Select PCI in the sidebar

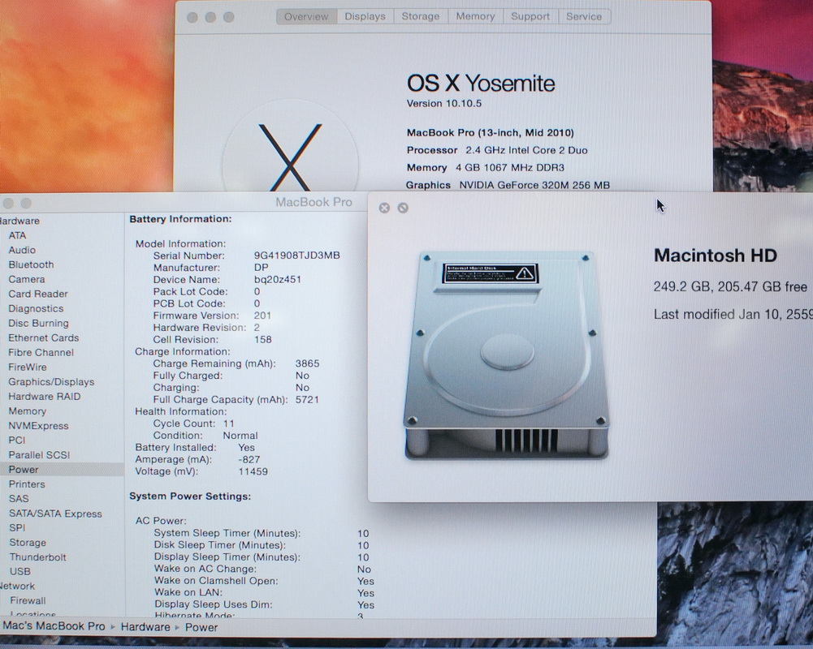[x=16, y=441]
